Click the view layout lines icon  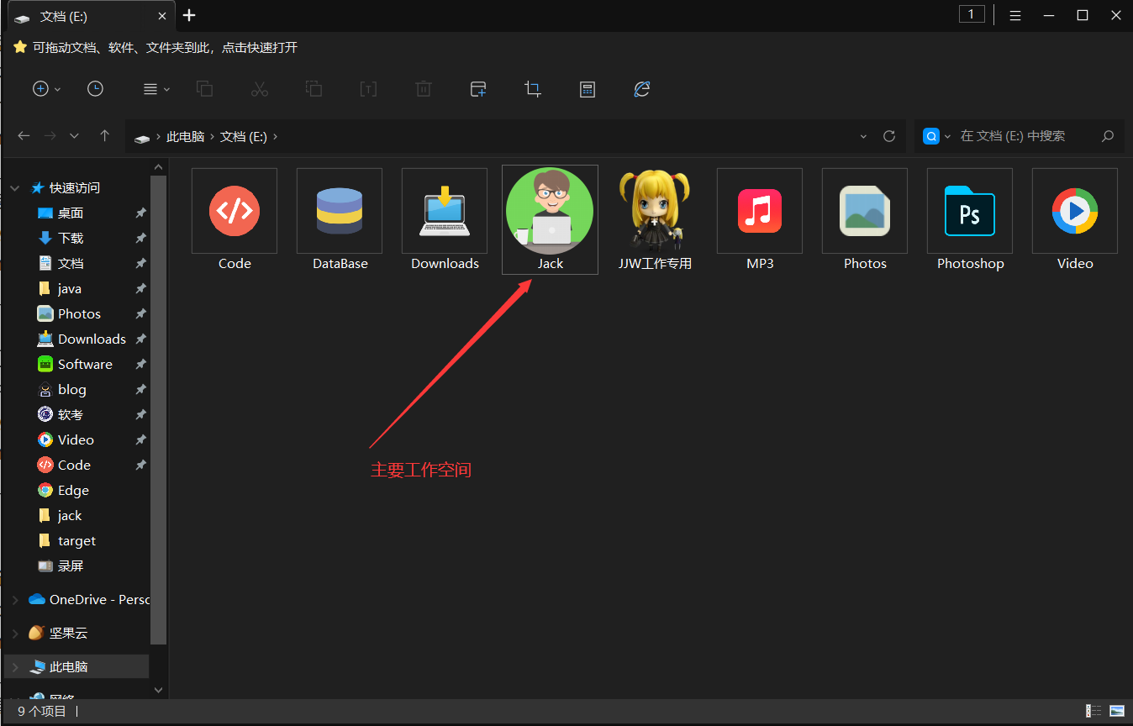pos(150,89)
